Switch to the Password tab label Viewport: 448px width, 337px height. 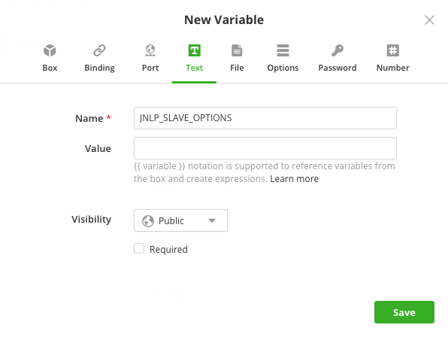click(x=338, y=68)
